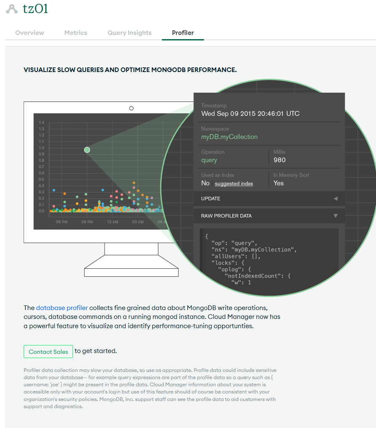Screen dimensions: 376x428
Task: Select the Profiler tab
Action: click(183, 33)
